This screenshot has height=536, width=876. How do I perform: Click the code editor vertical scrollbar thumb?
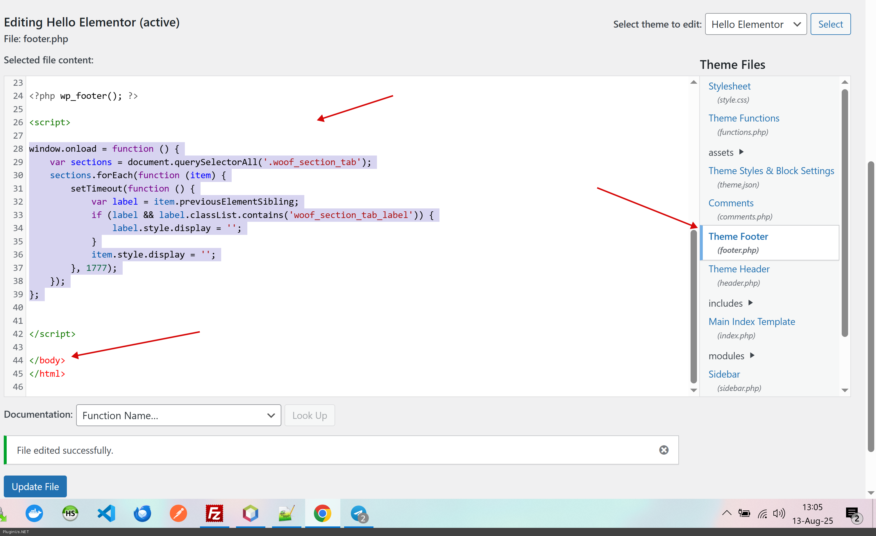(x=693, y=306)
